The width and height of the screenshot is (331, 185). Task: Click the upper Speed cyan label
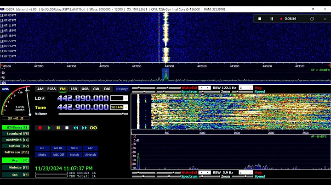259,92
